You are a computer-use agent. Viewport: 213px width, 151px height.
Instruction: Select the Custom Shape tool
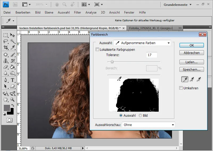point(12,86)
